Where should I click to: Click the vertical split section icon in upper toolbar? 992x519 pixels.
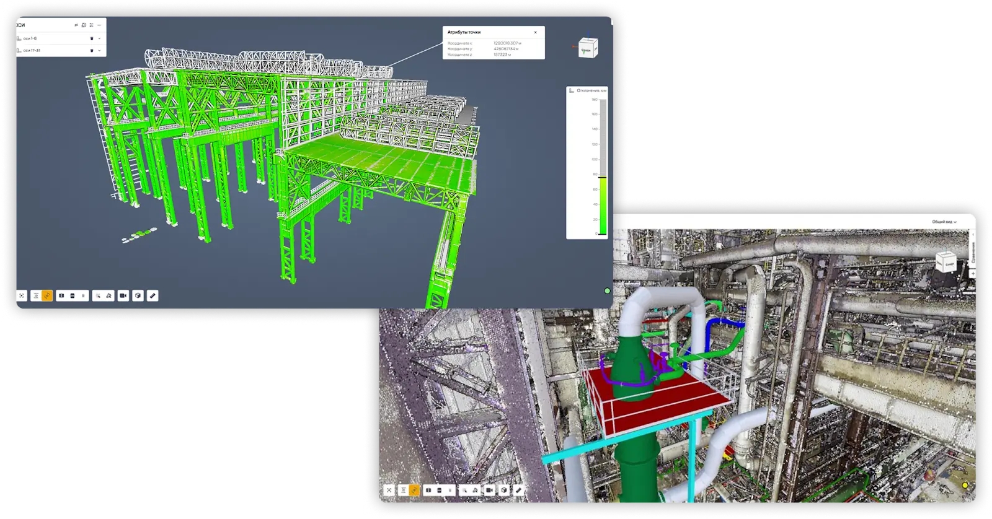click(61, 296)
